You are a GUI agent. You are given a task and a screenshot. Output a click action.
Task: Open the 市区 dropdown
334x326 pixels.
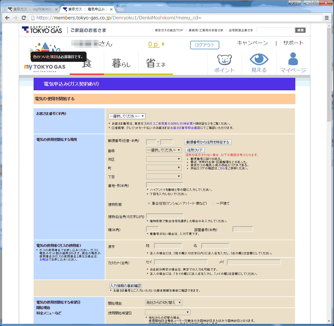click(x=164, y=159)
